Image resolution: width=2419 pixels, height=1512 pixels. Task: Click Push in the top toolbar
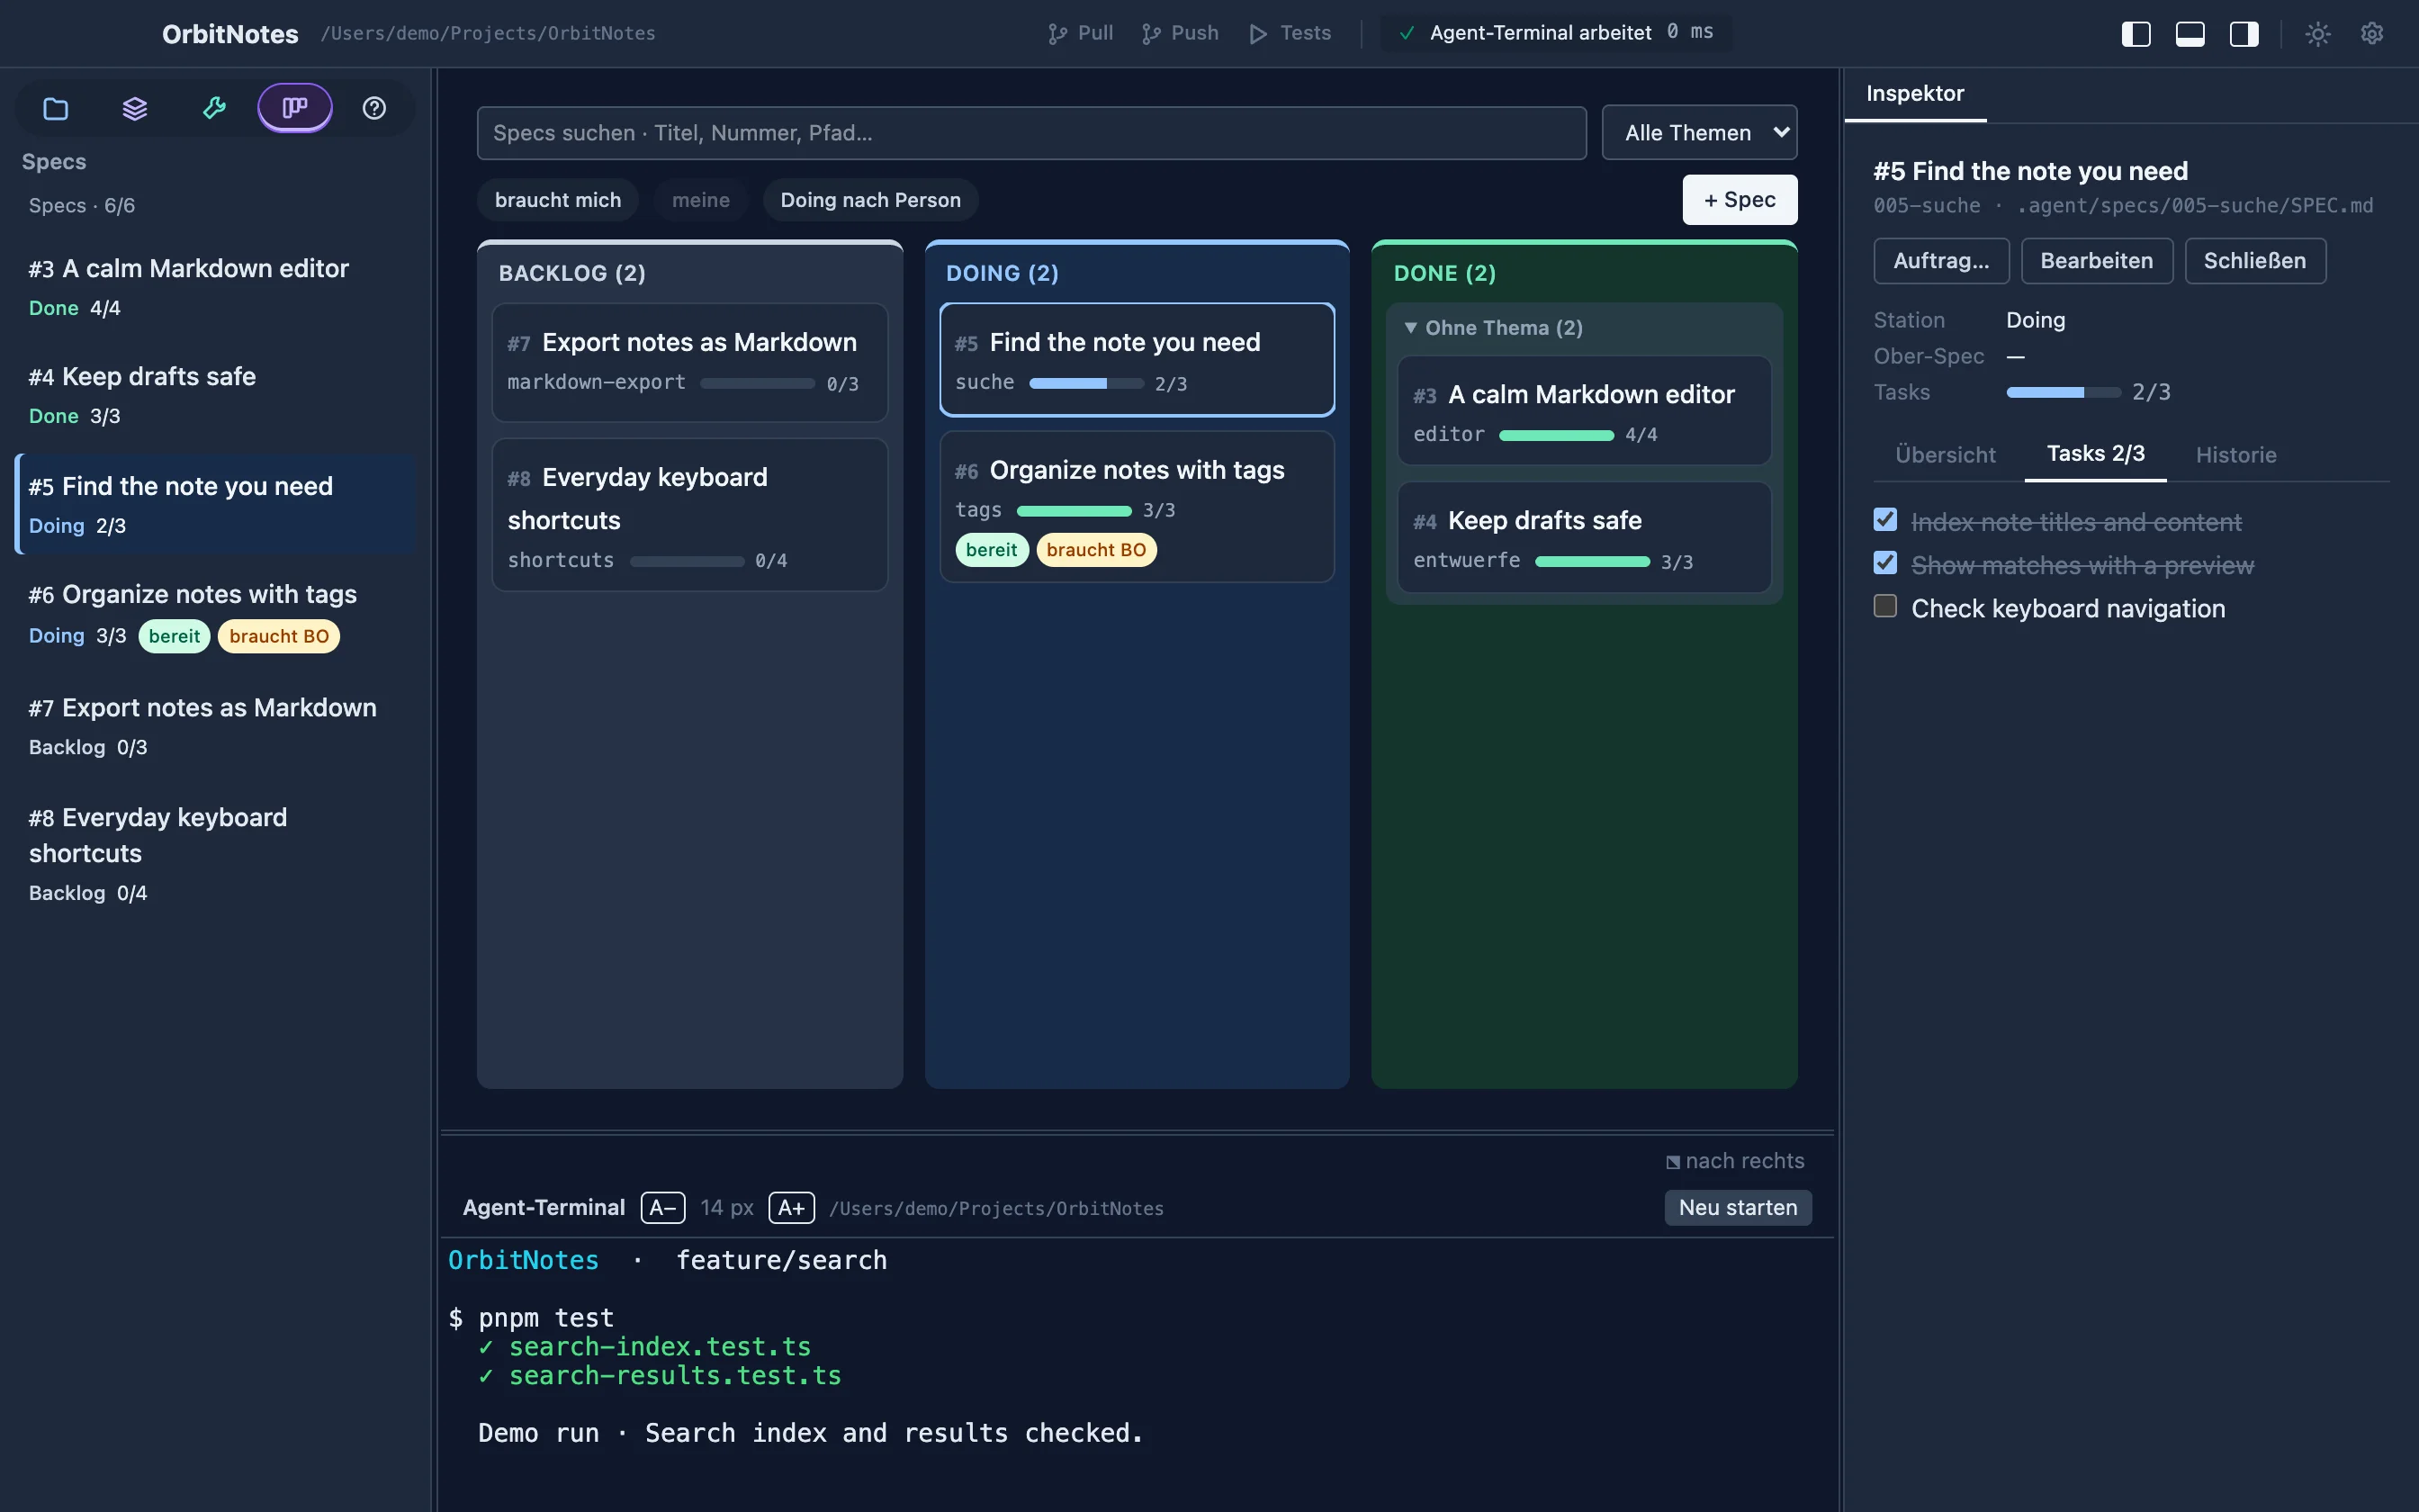pyautogui.click(x=1181, y=33)
